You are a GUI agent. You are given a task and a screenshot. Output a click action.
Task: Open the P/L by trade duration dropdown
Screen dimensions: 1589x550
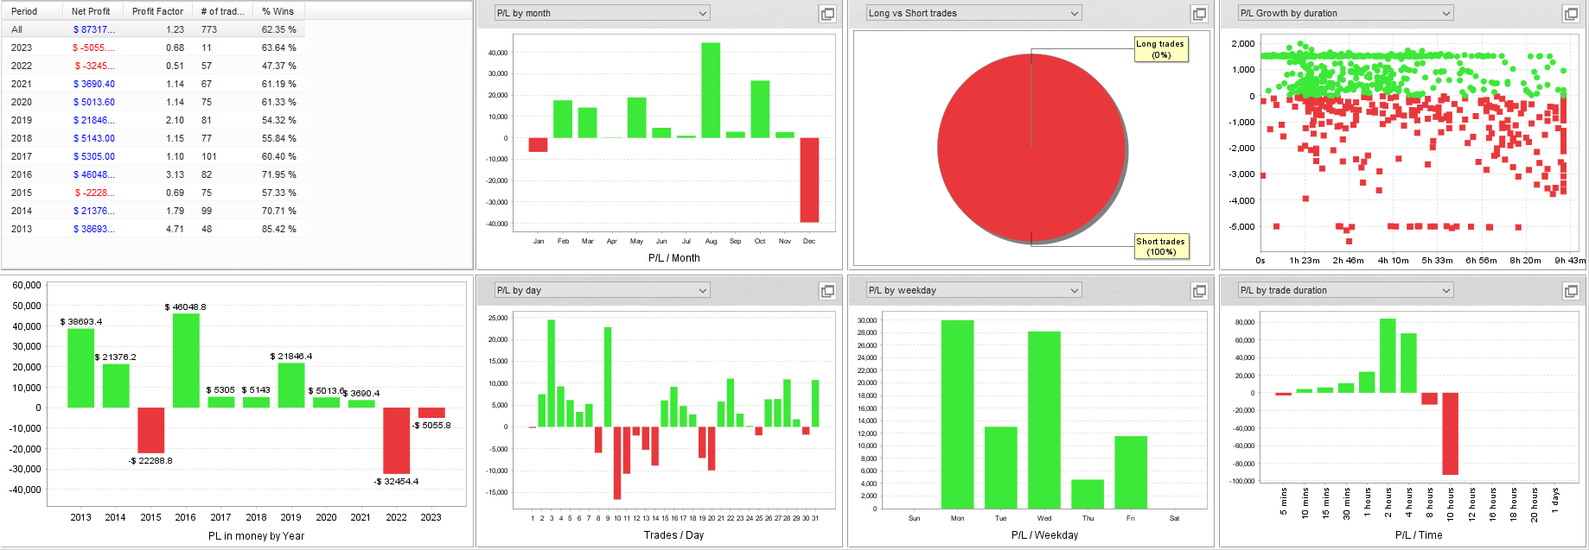[x=1345, y=290]
